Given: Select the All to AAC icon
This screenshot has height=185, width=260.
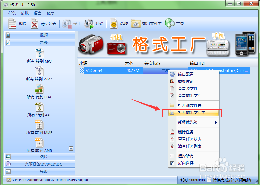Looking at the screenshot, I should [x=39, y=107].
